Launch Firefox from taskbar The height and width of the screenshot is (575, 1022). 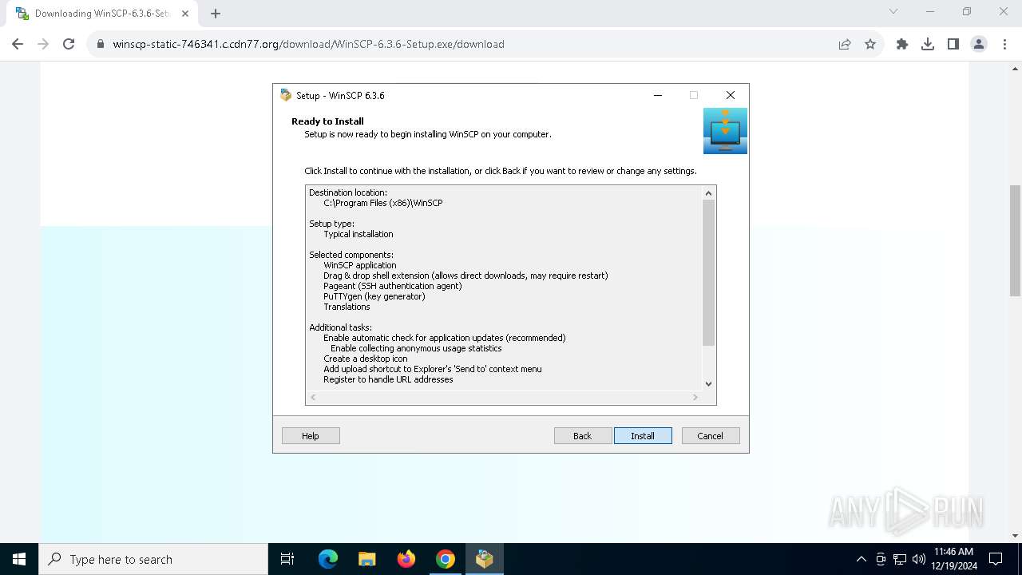(406, 559)
